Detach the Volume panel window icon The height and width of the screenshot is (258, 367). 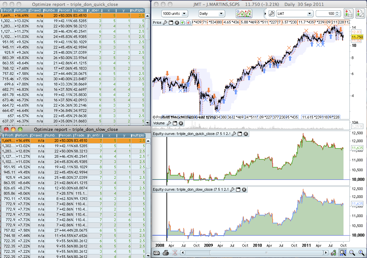tap(175, 123)
